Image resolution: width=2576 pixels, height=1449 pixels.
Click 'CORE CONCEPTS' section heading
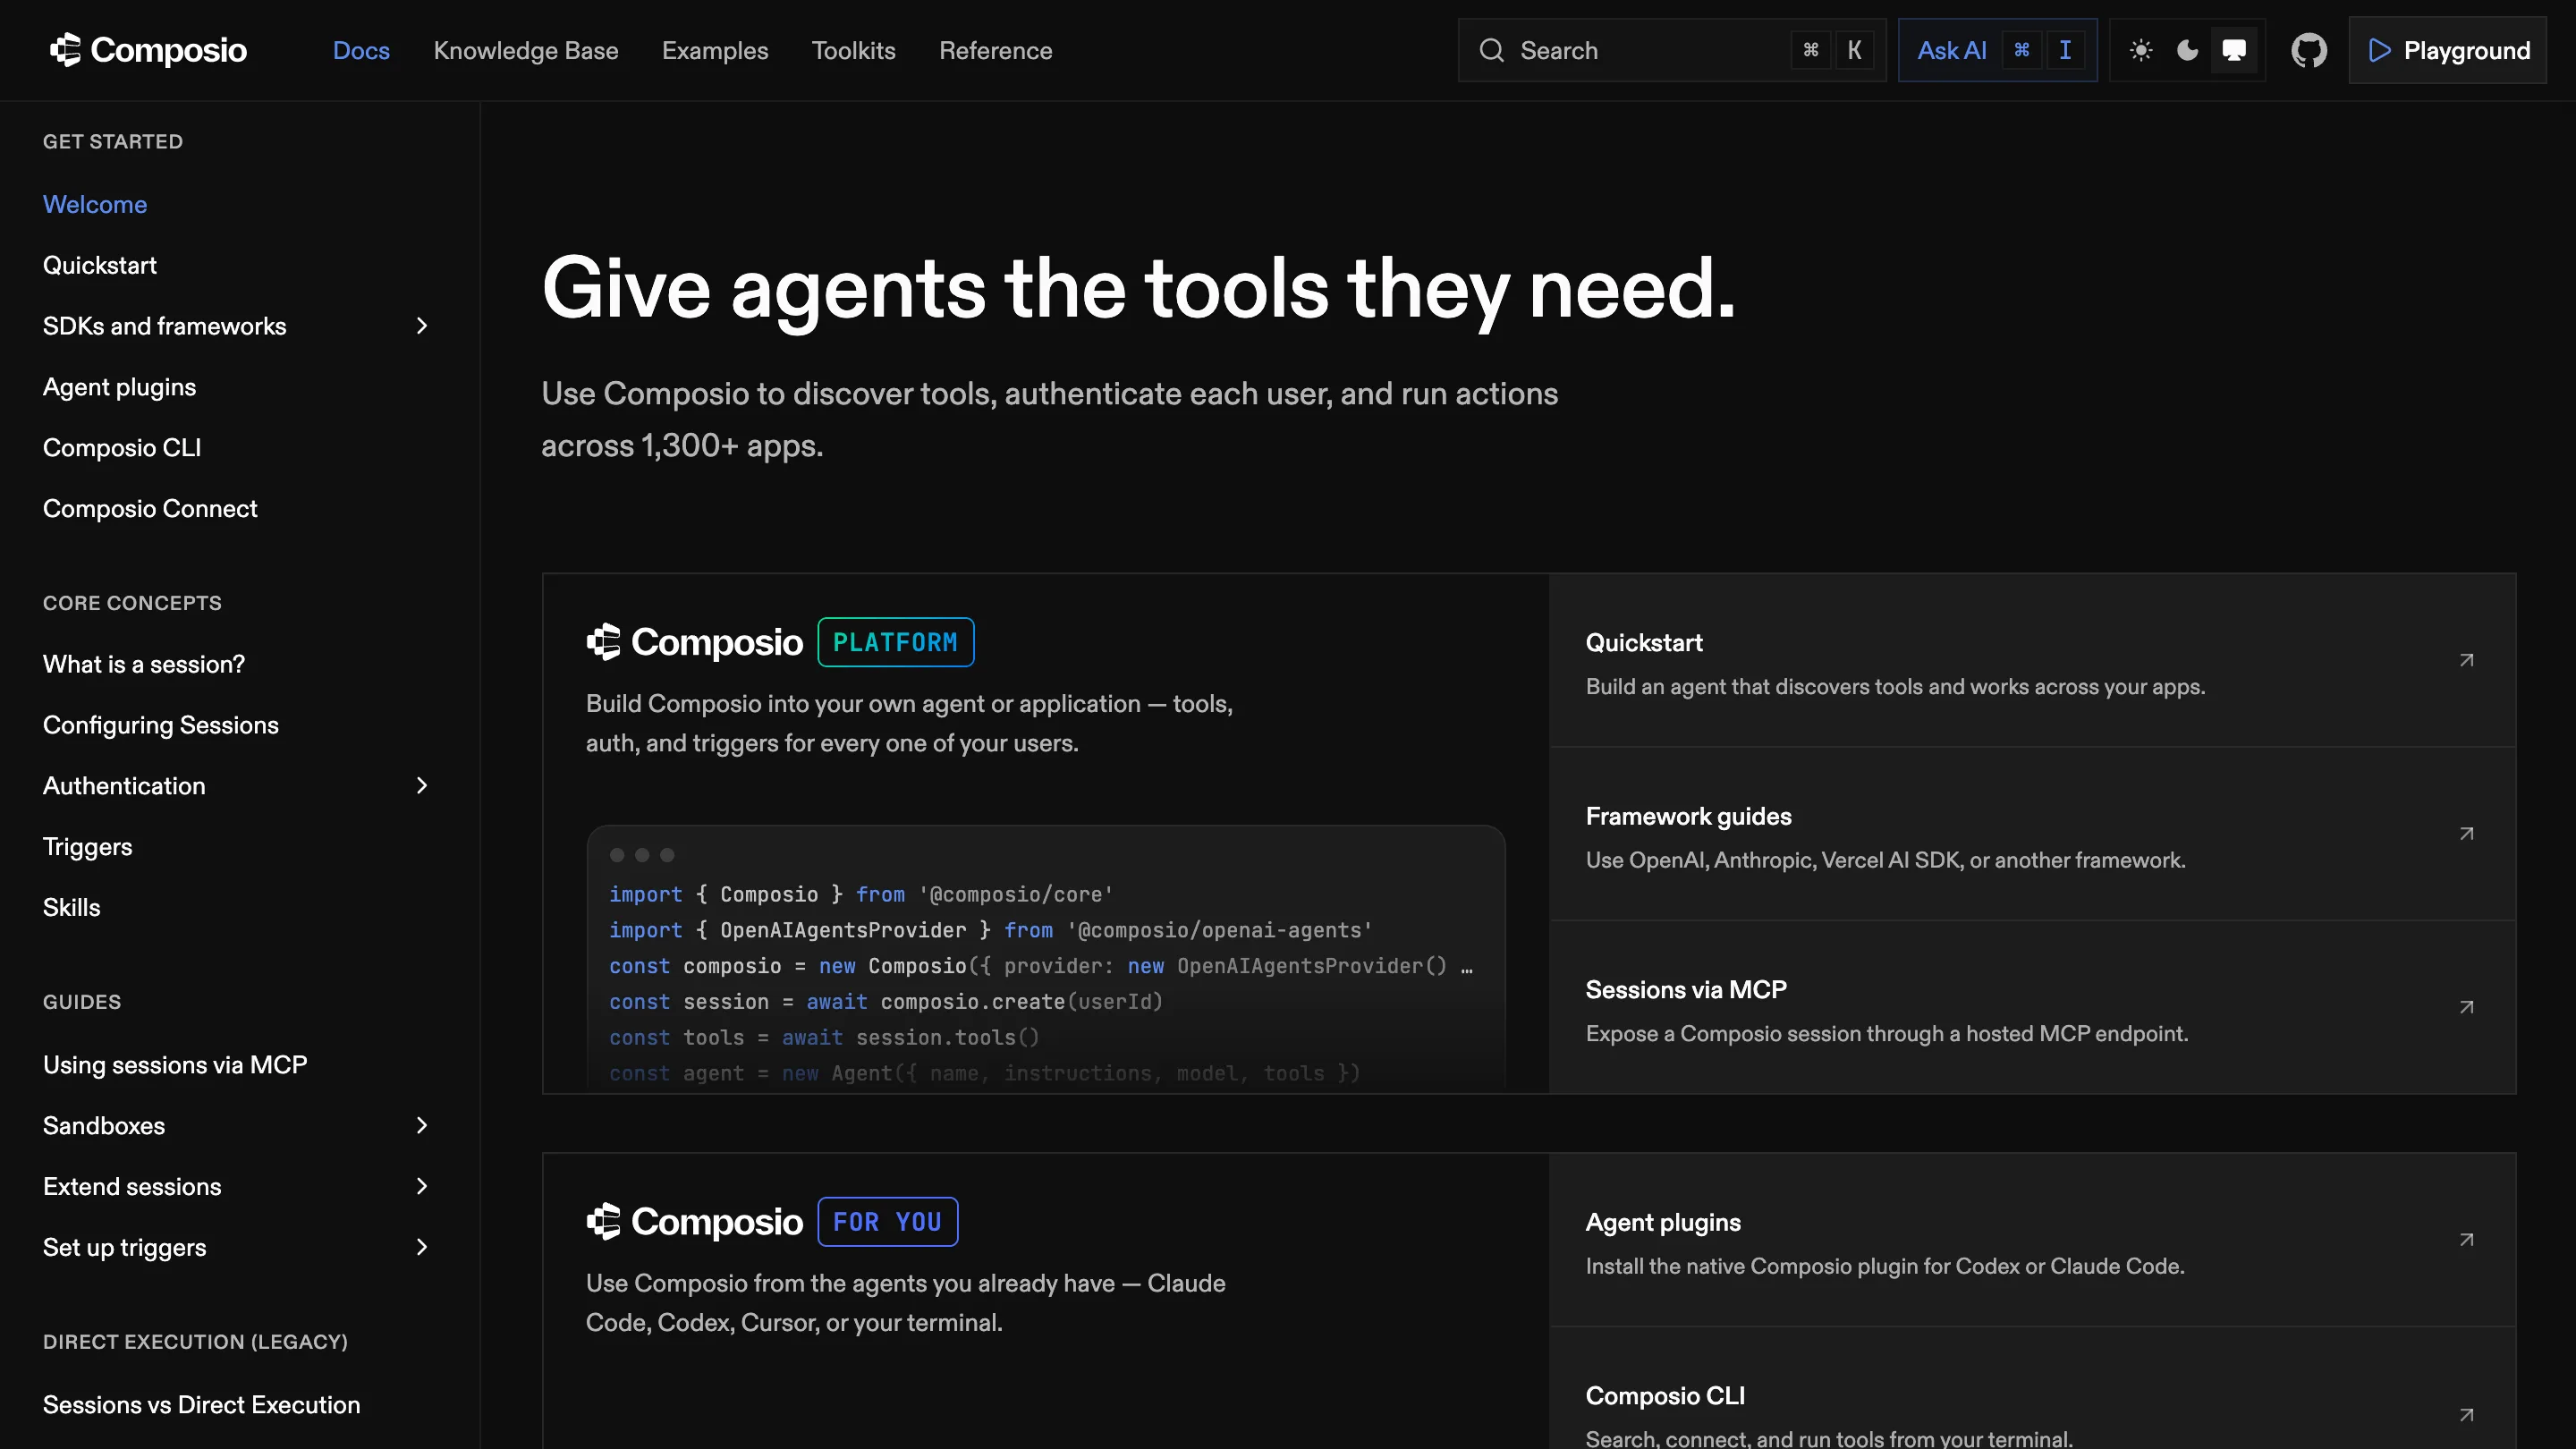132,603
